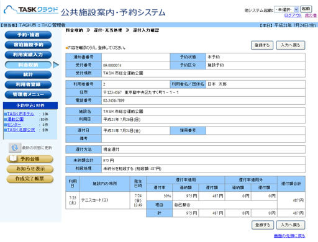Select 利用者登録 in the side menu
Viewport: 318px width, 242px height.
tap(28, 84)
